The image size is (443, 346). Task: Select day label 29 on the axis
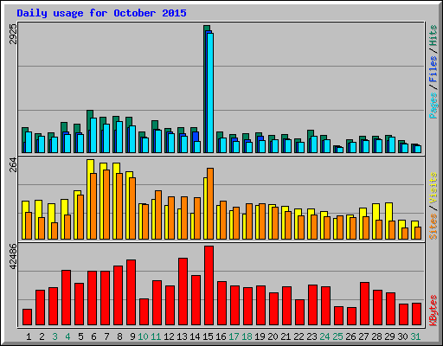pyautogui.click(x=389, y=336)
